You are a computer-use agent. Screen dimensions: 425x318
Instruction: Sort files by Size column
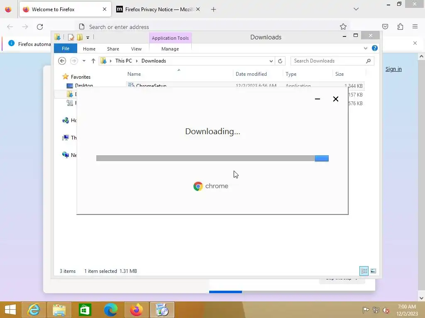pos(340,74)
